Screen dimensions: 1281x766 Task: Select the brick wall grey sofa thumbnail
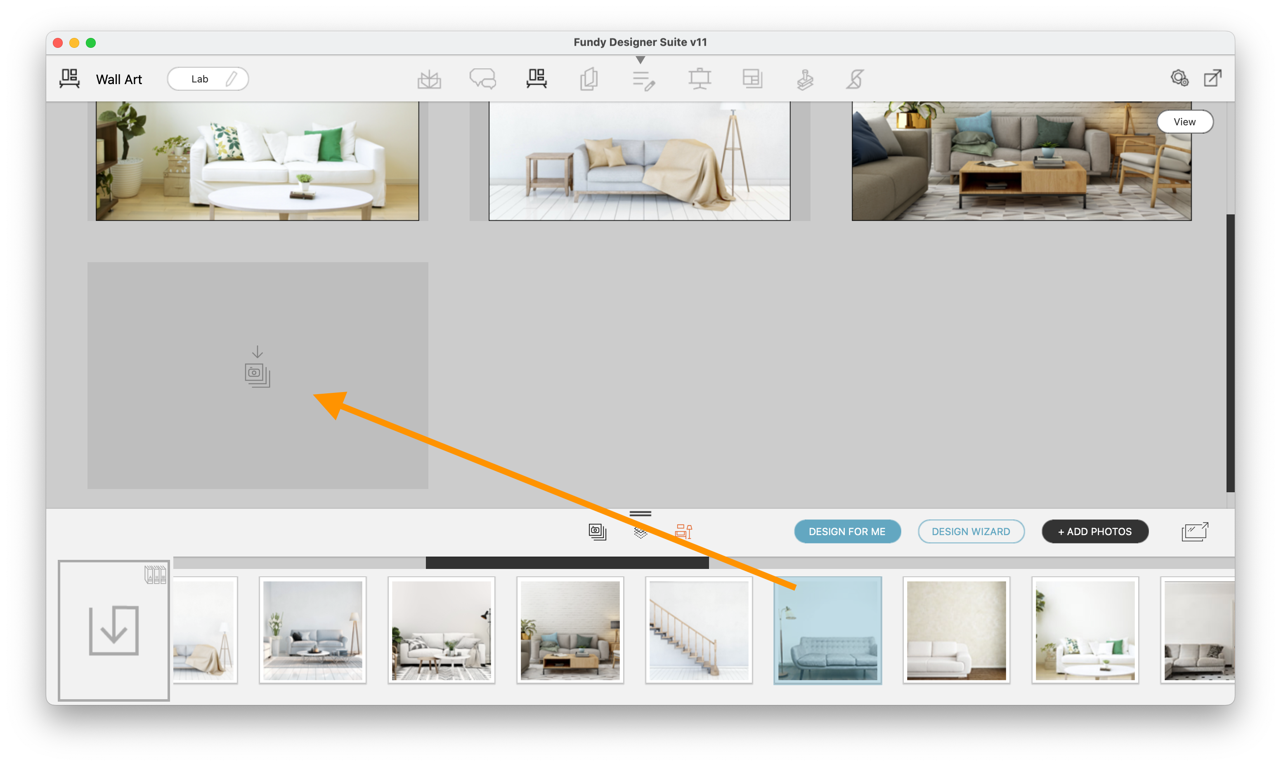pyautogui.click(x=570, y=630)
